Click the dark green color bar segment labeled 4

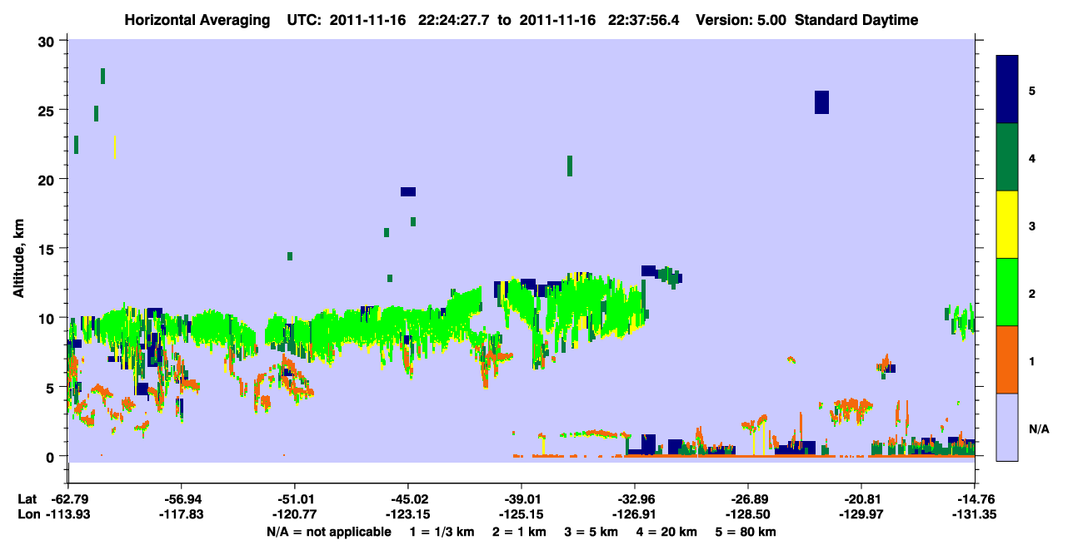(x=1007, y=157)
